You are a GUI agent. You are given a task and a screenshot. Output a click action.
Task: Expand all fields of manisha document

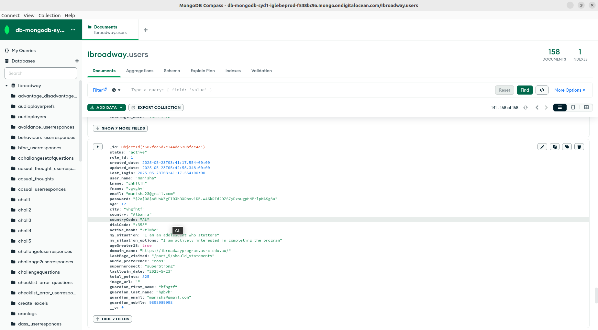pyautogui.click(x=98, y=147)
